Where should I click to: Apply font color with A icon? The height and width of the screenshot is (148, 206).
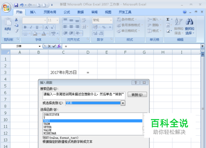[44, 33]
